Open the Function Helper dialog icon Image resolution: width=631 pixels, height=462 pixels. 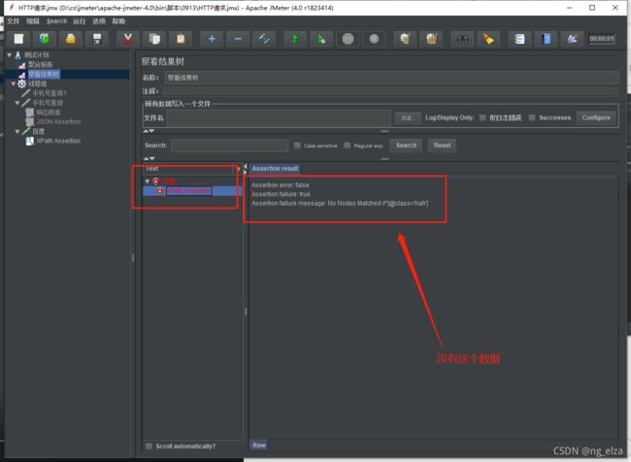coord(519,39)
